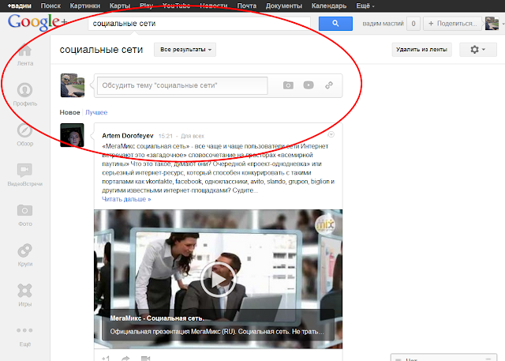Open the Обзор compass icon
Image resolution: width=505 pixels, height=361 pixels.
click(x=24, y=130)
